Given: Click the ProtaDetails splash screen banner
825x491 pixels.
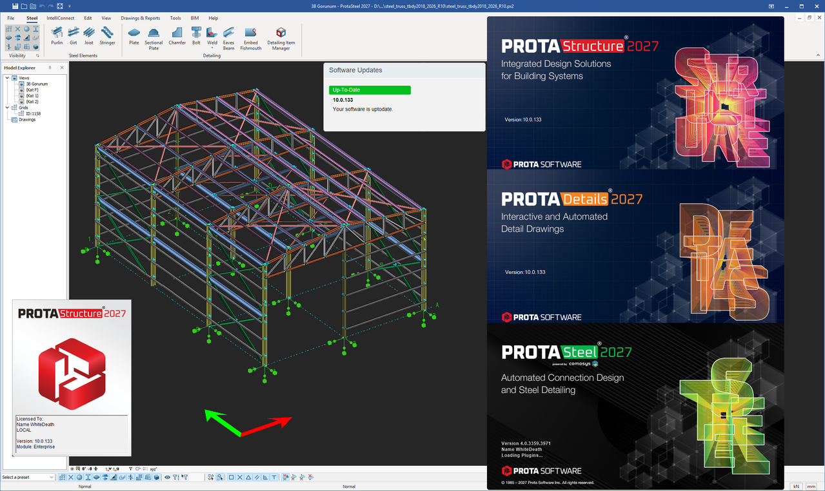Looking at the screenshot, I should 635,246.
